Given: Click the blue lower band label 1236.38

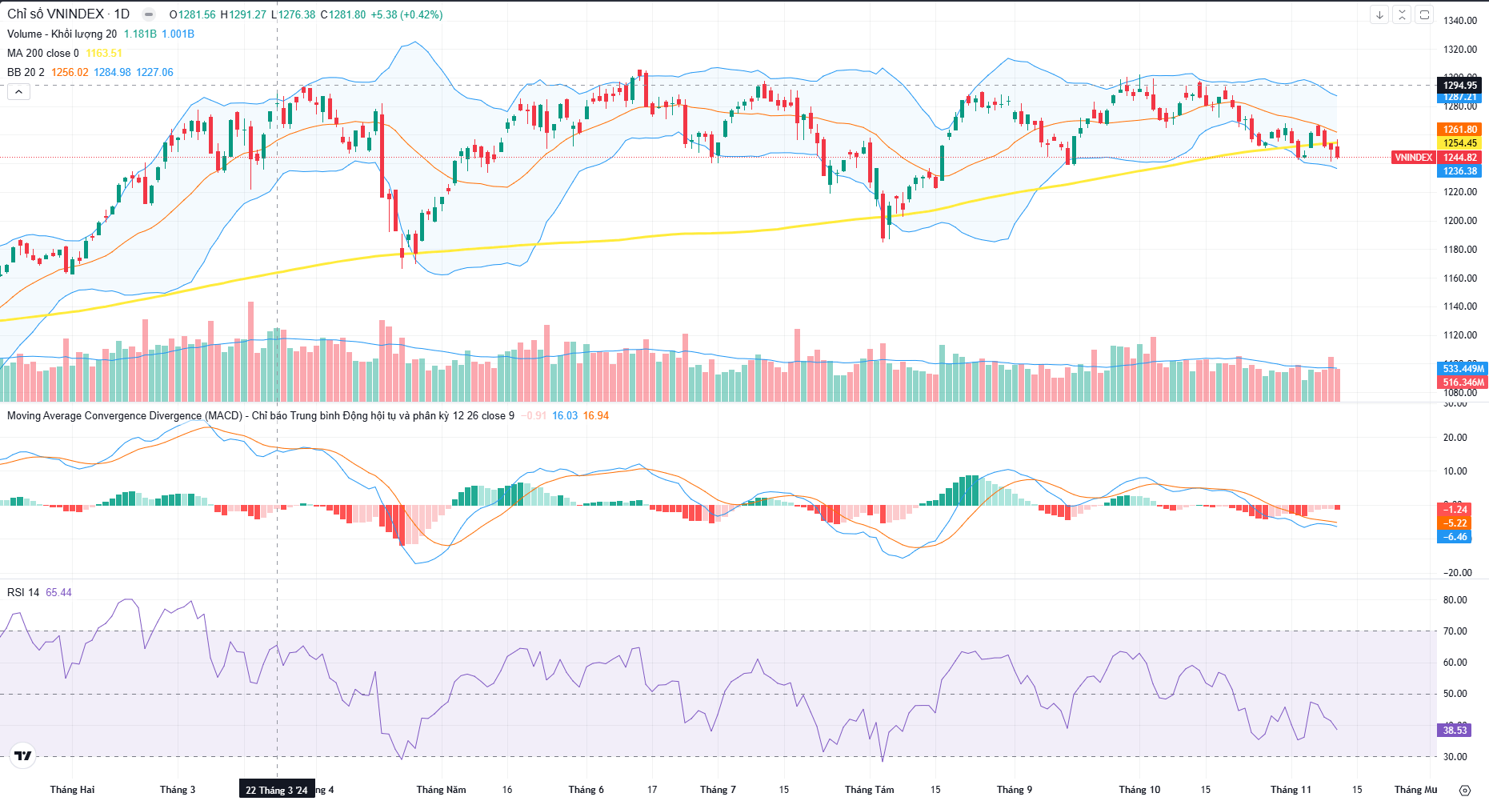Looking at the screenshot, I should [1460, 171].
